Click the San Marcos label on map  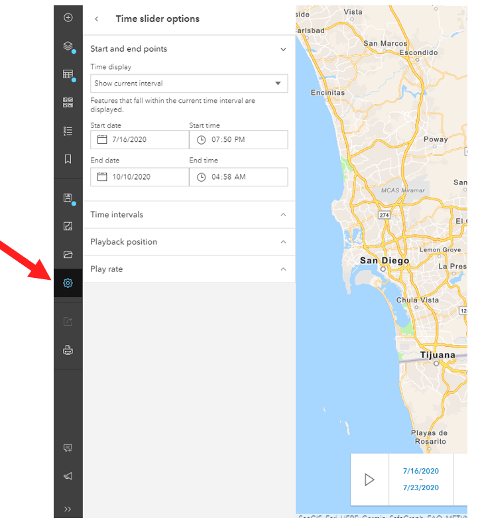(x=385, y=43)
